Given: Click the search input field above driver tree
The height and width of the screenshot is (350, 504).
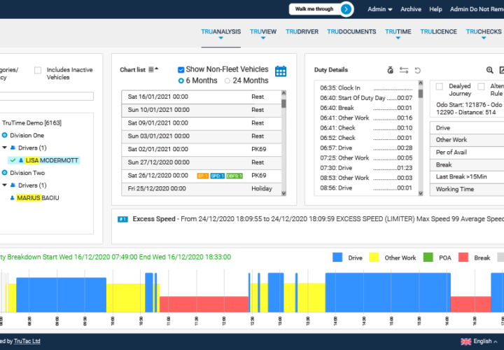Looking at the screenshot, I should click(x=47, y=96).
